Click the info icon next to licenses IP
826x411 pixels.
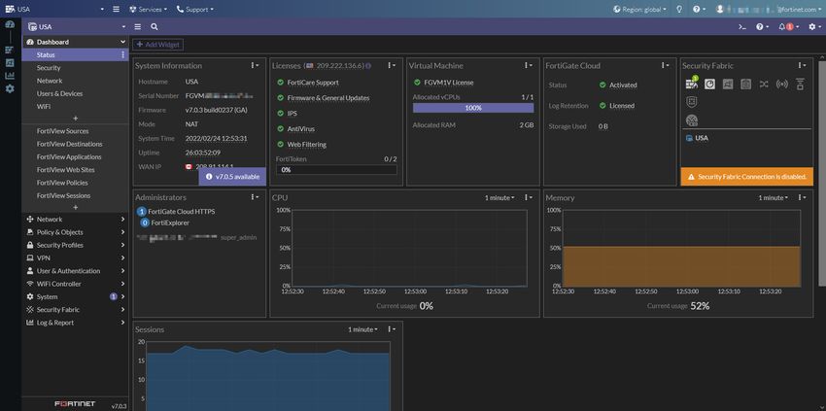click(368, 66)
